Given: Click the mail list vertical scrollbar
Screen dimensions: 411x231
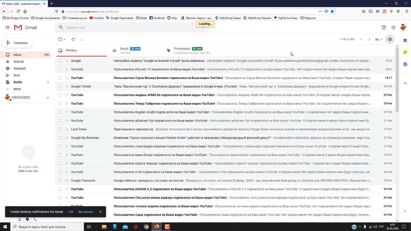Looking at the screenshot, I should 397,80.
